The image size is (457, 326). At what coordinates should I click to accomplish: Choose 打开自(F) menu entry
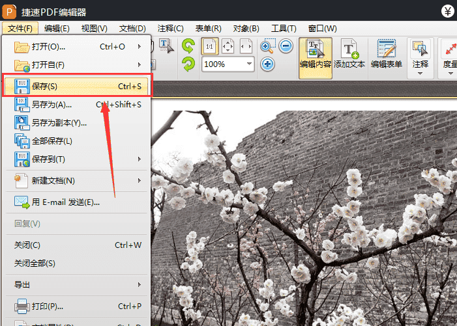point(76,64)
